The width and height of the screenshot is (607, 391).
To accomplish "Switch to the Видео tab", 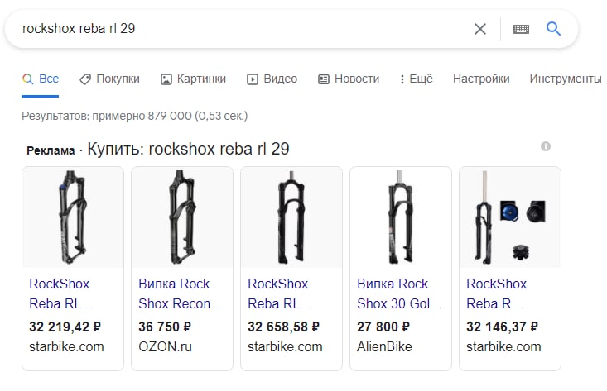I will tap(272, 79).
